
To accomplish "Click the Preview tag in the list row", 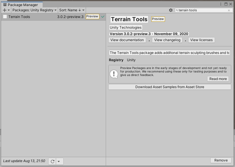I will click(x=92, y=17).
